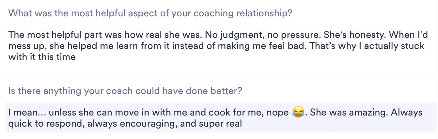
Task: Click the words "mess up" in first answer
Action: [x=26, y=46]
